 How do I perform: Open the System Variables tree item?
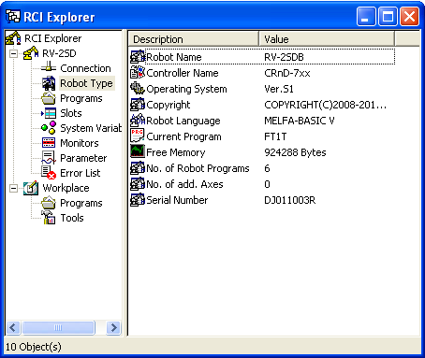pos(91,128)
